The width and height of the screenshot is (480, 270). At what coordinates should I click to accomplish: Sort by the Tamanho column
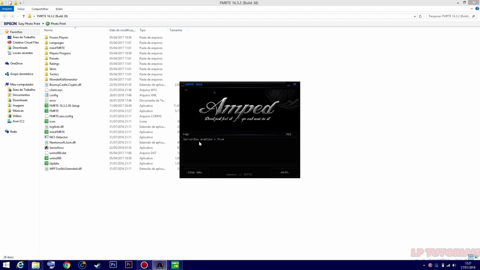coord(176,30)
